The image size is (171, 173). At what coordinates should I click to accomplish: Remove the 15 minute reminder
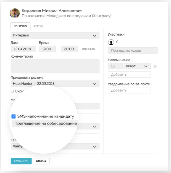155,66
